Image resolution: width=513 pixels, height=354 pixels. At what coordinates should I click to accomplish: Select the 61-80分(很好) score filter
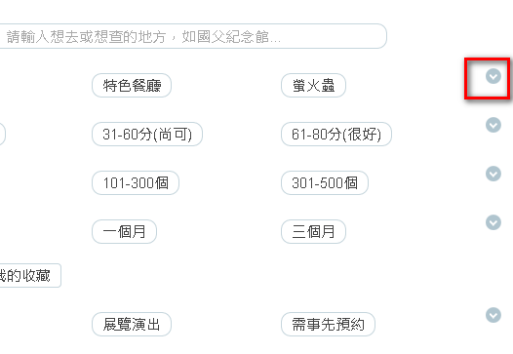point(336,135)
